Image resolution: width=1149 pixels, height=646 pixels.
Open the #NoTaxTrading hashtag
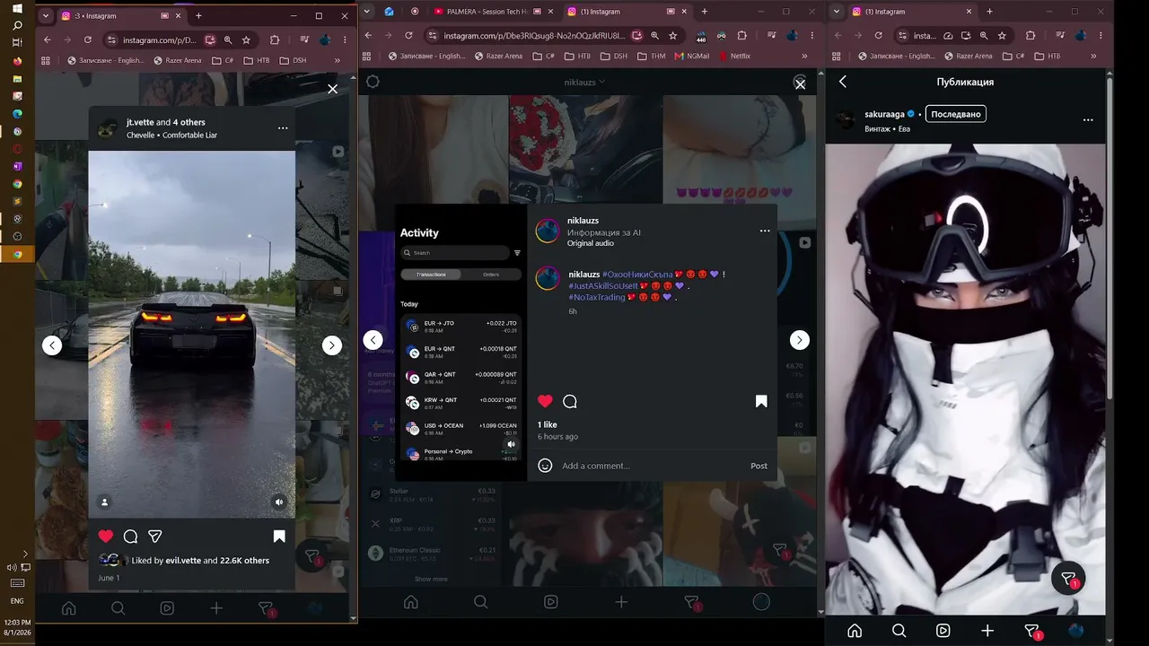(597, 297)
